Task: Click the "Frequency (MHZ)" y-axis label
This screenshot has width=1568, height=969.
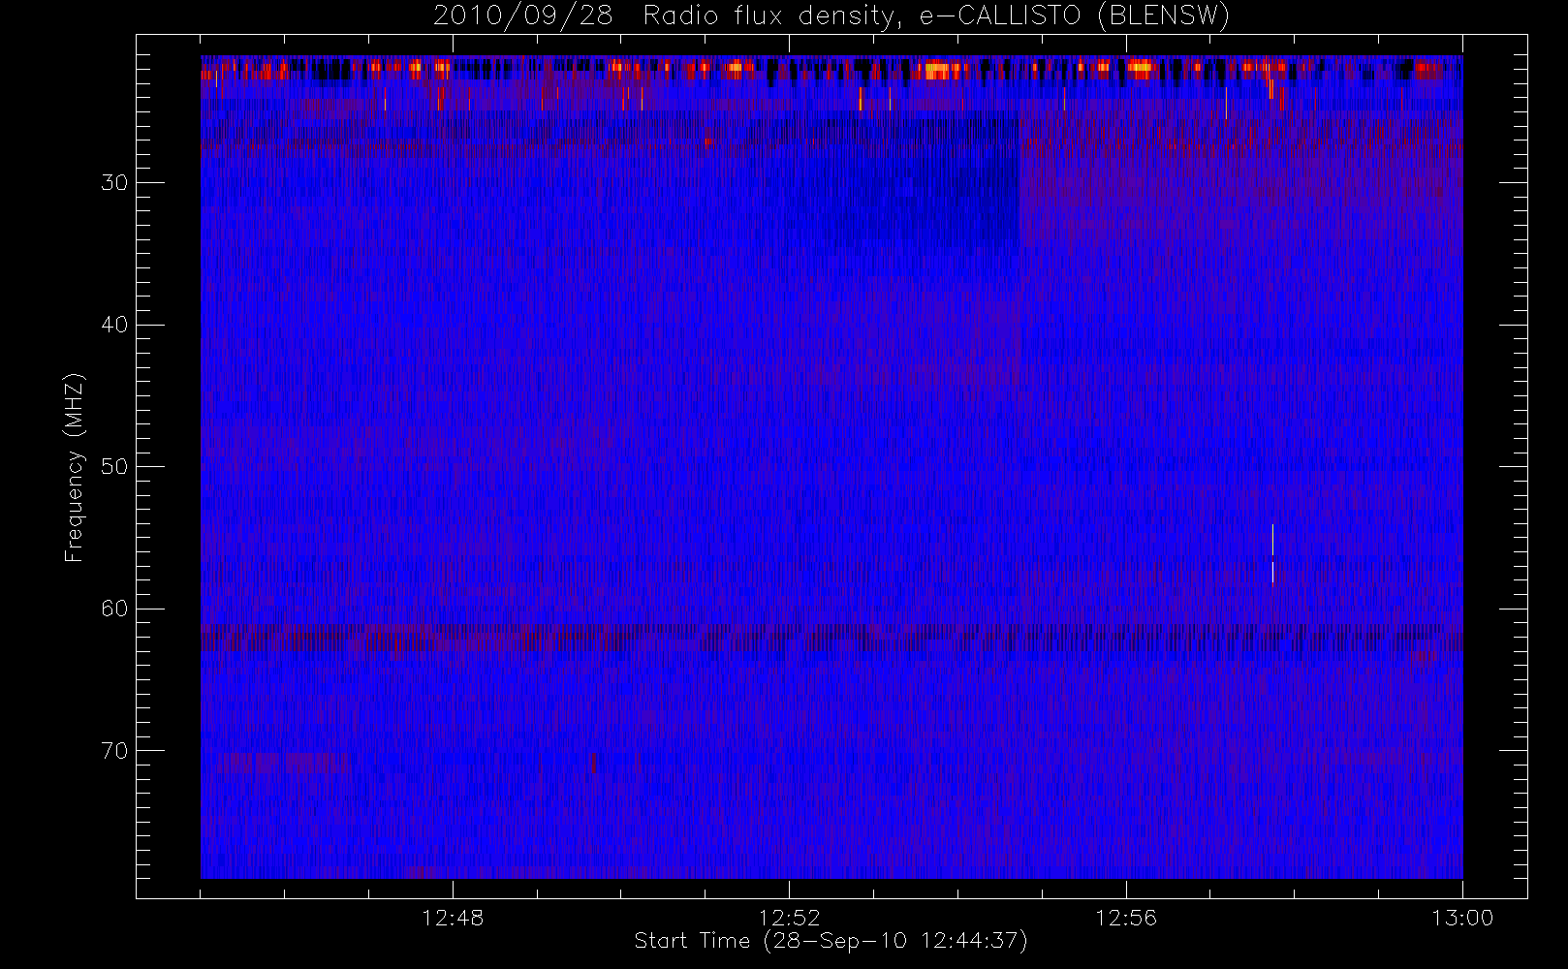Action: click(x=74, y=467)
